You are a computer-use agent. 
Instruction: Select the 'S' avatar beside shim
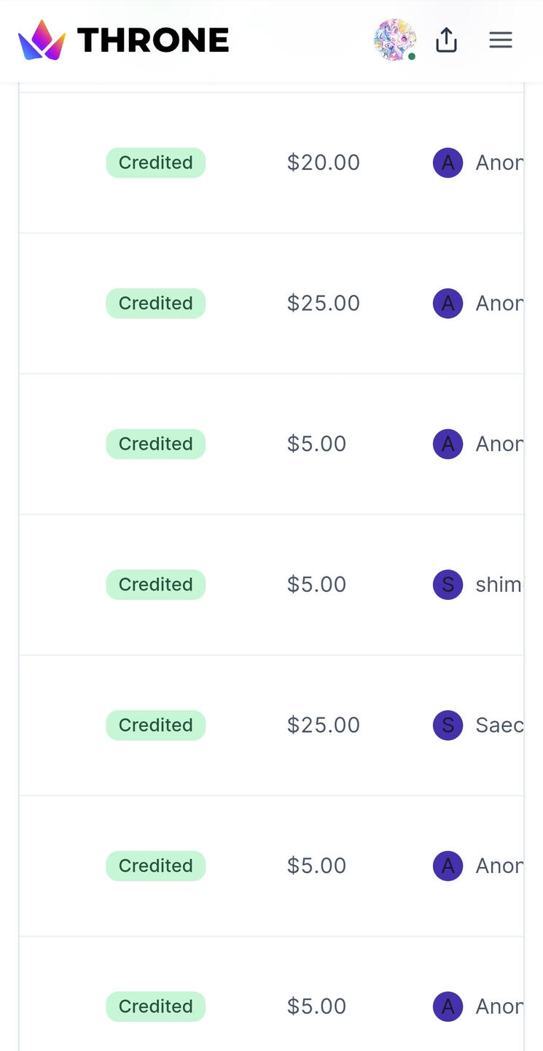point(448,585)
